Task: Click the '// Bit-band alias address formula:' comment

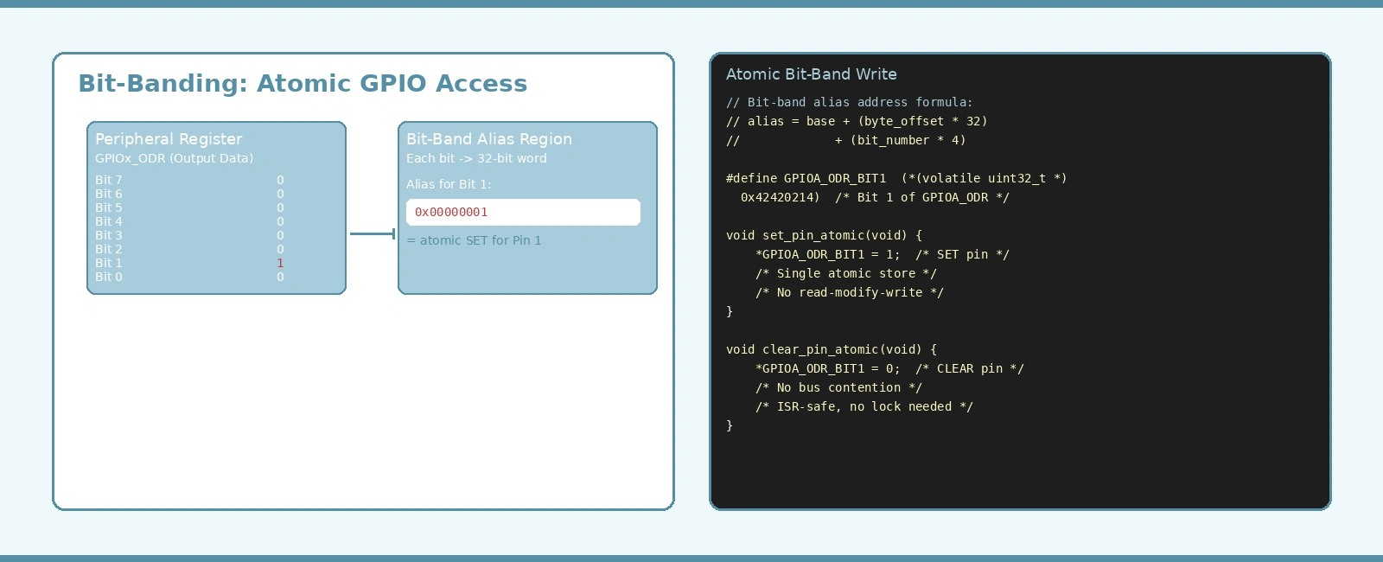Action: (x=850, y=102)
